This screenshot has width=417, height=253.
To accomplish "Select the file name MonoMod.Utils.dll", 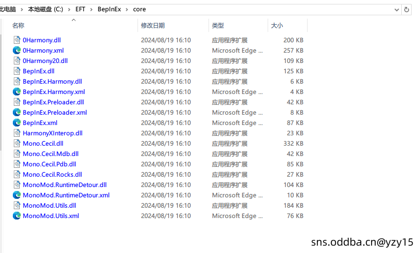I will pos(49,206).
